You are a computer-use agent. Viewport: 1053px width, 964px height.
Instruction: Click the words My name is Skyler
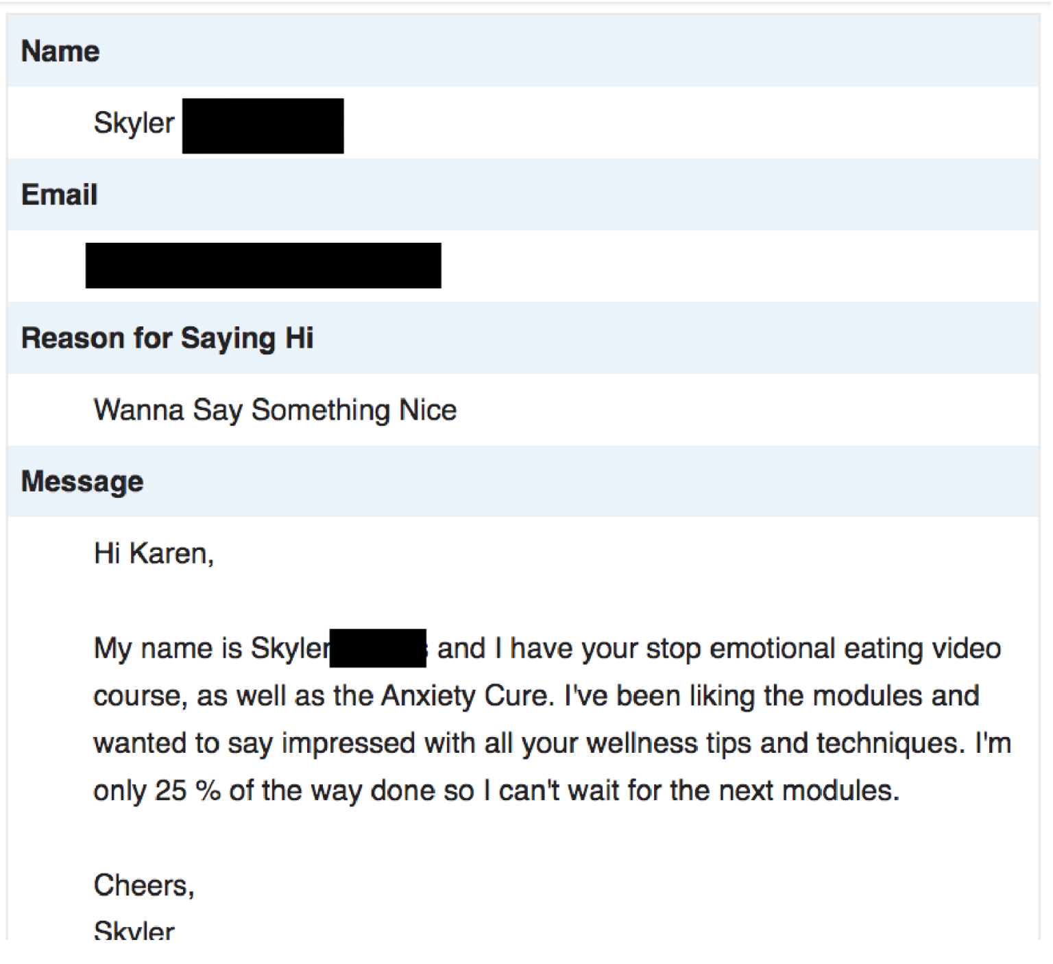coord(211,649)
